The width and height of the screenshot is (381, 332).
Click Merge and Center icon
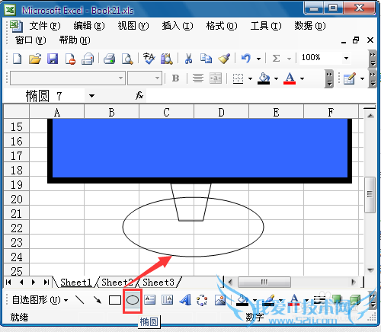(x=216, y=78)
